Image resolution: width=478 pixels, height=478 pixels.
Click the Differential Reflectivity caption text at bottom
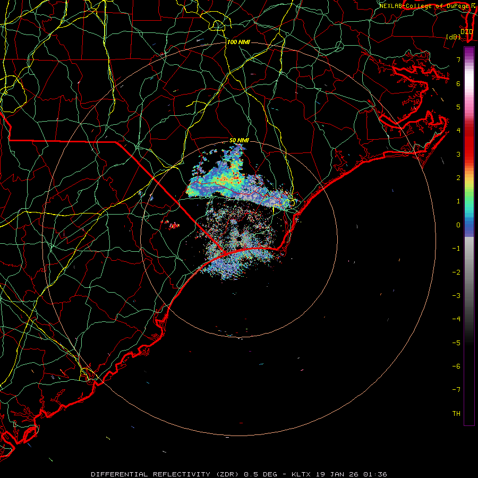coord(239,474)
